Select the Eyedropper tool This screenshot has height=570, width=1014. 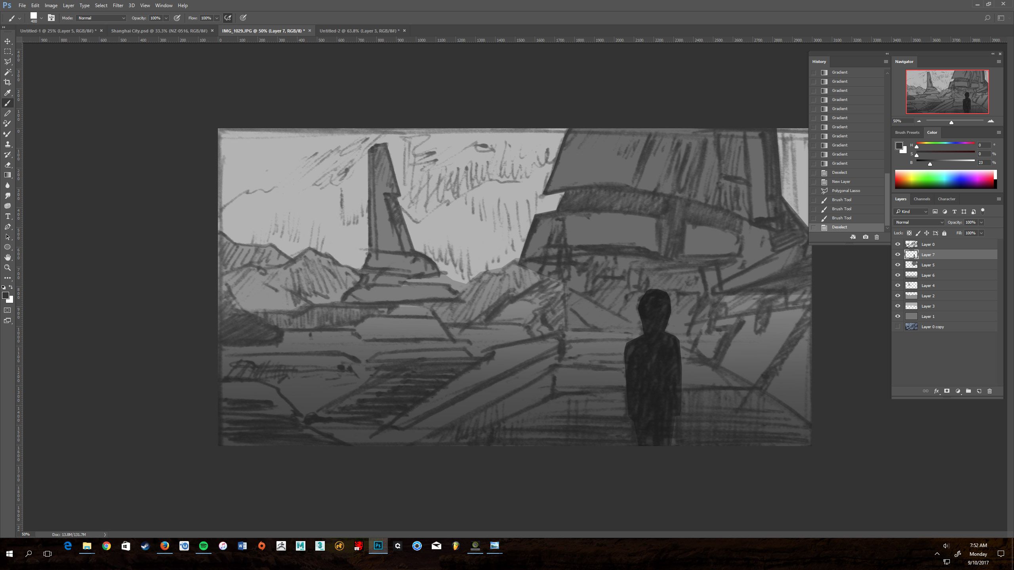coord(8,93)
